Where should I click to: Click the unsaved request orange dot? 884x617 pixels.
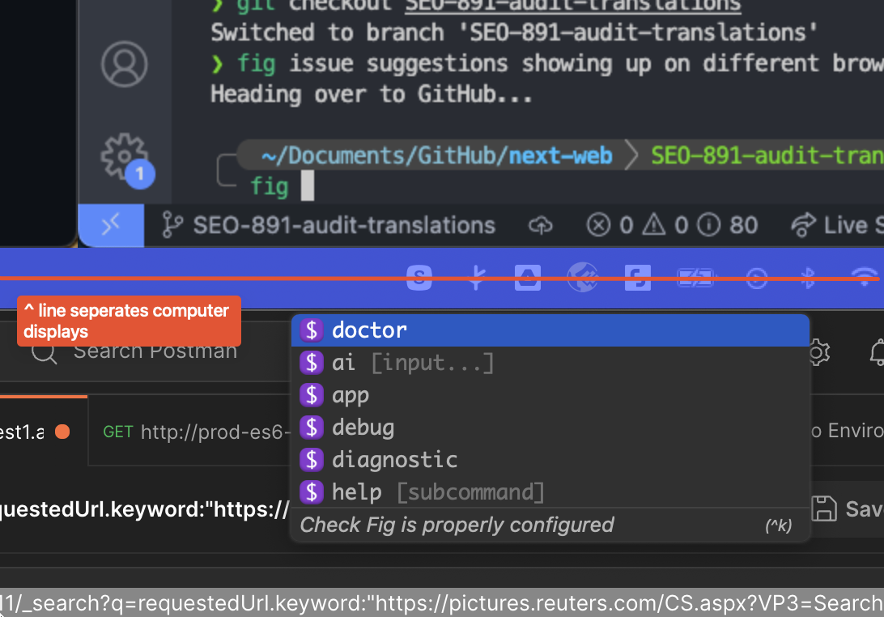click(62, 432)
